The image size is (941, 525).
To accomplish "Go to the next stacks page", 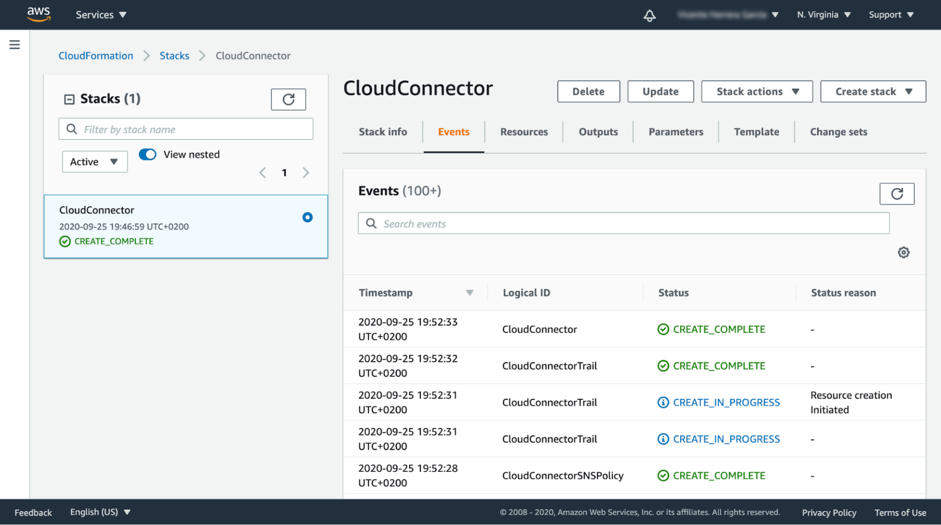I will click(306, 172).
